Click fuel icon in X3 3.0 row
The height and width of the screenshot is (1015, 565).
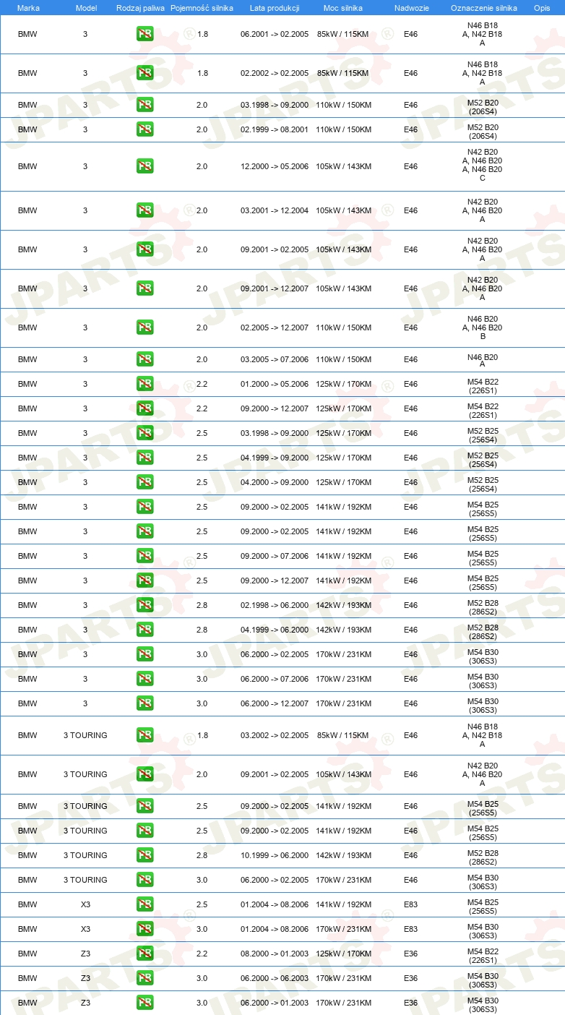145,929
